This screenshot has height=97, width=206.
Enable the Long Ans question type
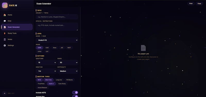59,80
